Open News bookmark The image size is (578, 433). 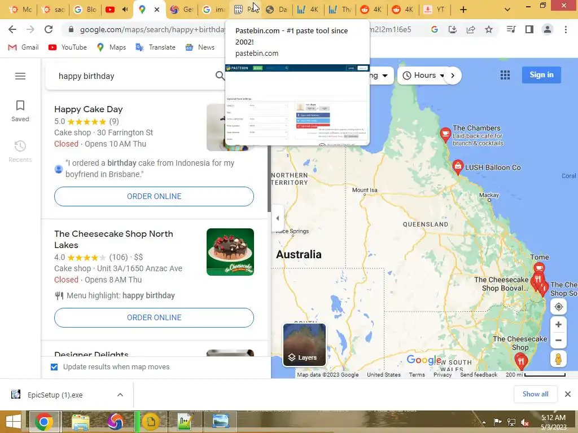pos(200,47)
